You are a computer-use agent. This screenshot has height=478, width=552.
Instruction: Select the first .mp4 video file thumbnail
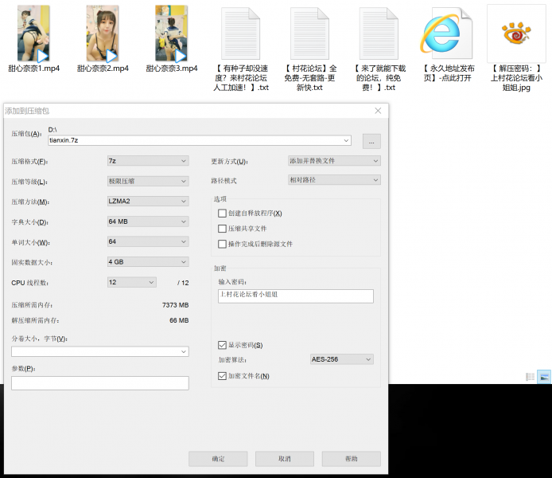33,33
